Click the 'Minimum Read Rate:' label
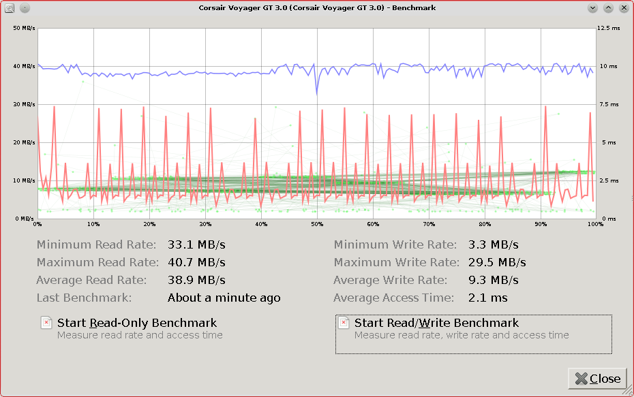Viewport: 634px width, 397px height. coord(96,244)
